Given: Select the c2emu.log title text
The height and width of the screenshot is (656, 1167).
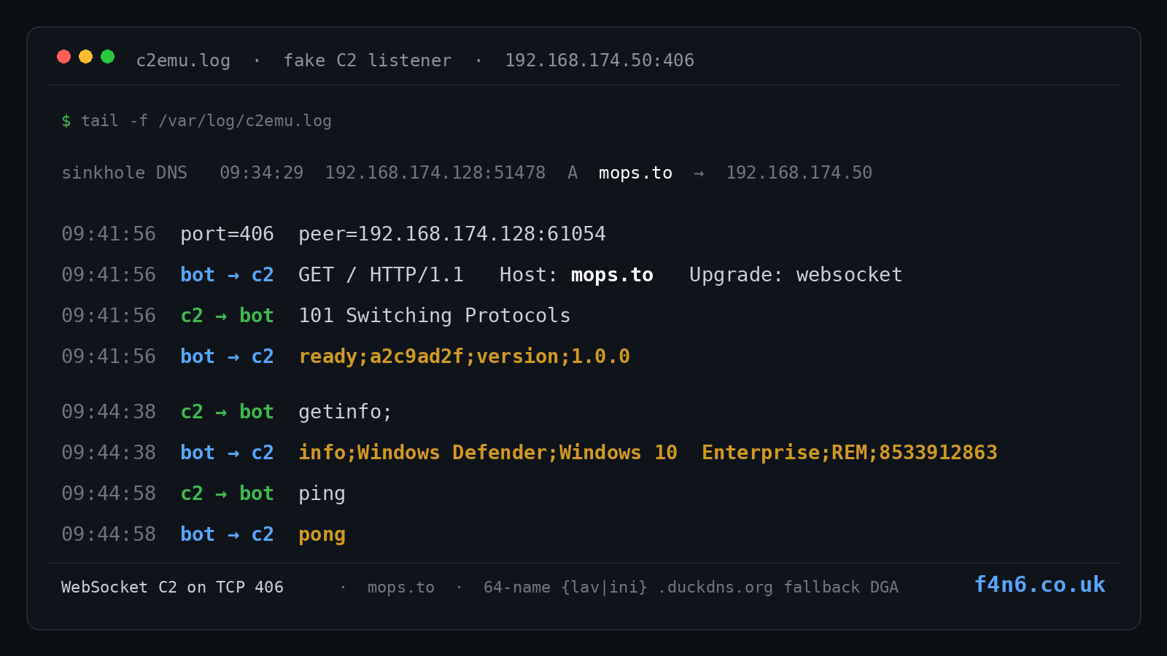Looking at the screenshot, I should pos(183,60).
